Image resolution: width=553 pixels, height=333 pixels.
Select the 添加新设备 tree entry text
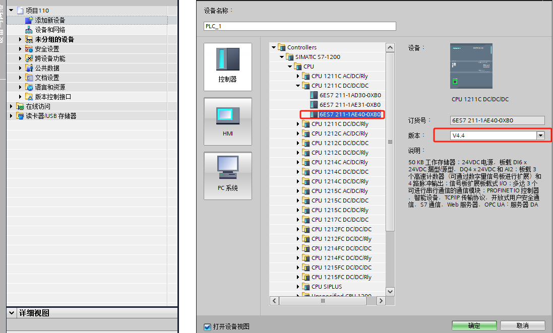50,20
